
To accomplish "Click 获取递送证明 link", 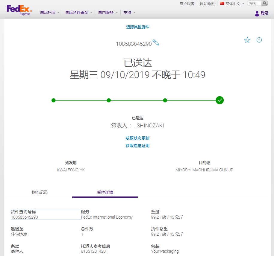I will (137, 146).
